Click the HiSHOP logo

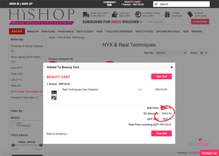41,17
